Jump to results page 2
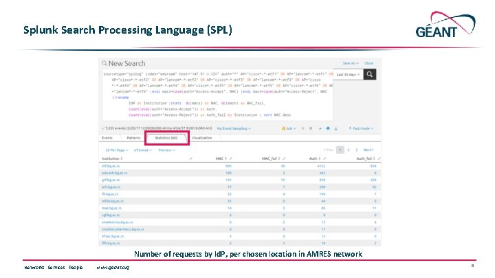Screen dimensions: 495x278 point(349,150)
